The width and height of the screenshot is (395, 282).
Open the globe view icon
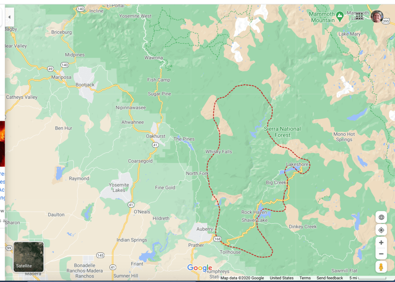(381, 217)
